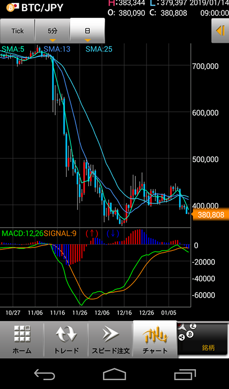Tap the Android recent apps icon
229x389 pixels.
pos(185,374)
